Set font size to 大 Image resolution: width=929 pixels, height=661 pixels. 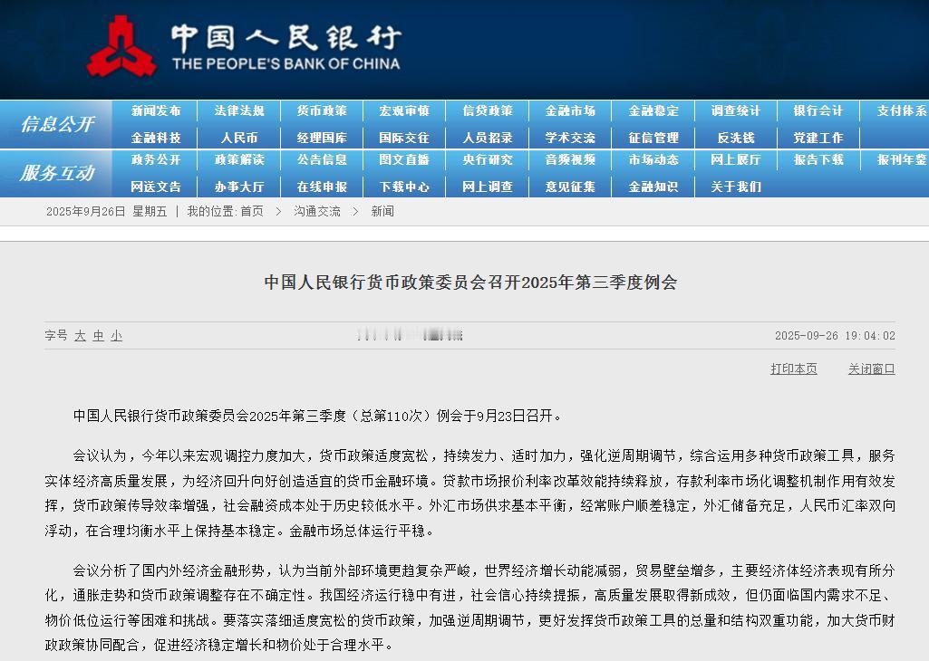pos(80,336)
